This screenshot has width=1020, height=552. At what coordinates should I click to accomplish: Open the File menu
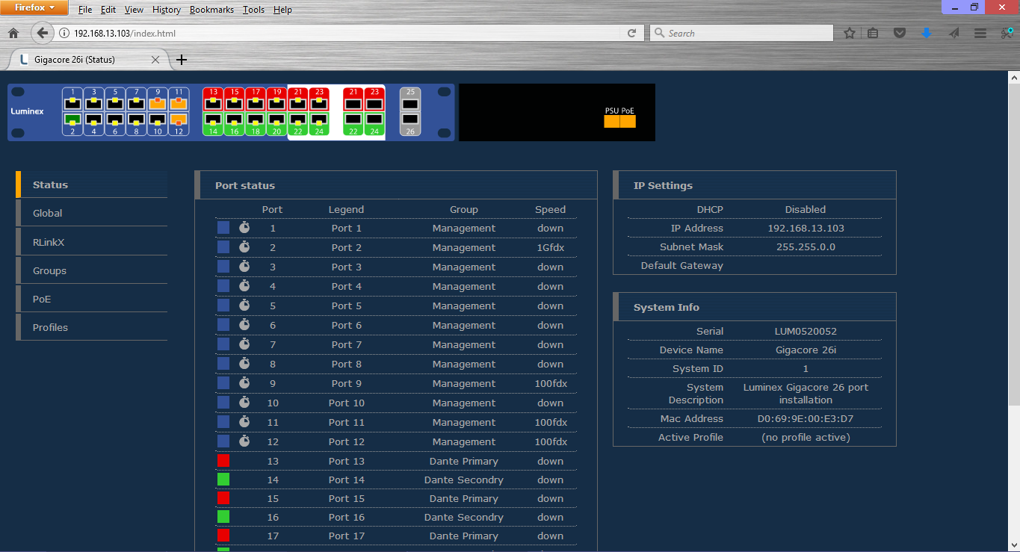tap(85, 10)
